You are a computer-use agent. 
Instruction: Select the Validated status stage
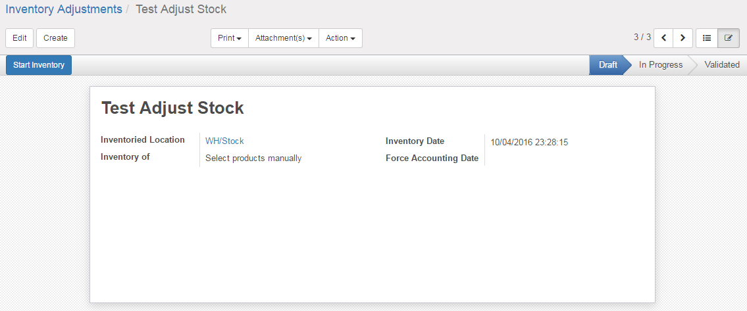coord(721,65)
